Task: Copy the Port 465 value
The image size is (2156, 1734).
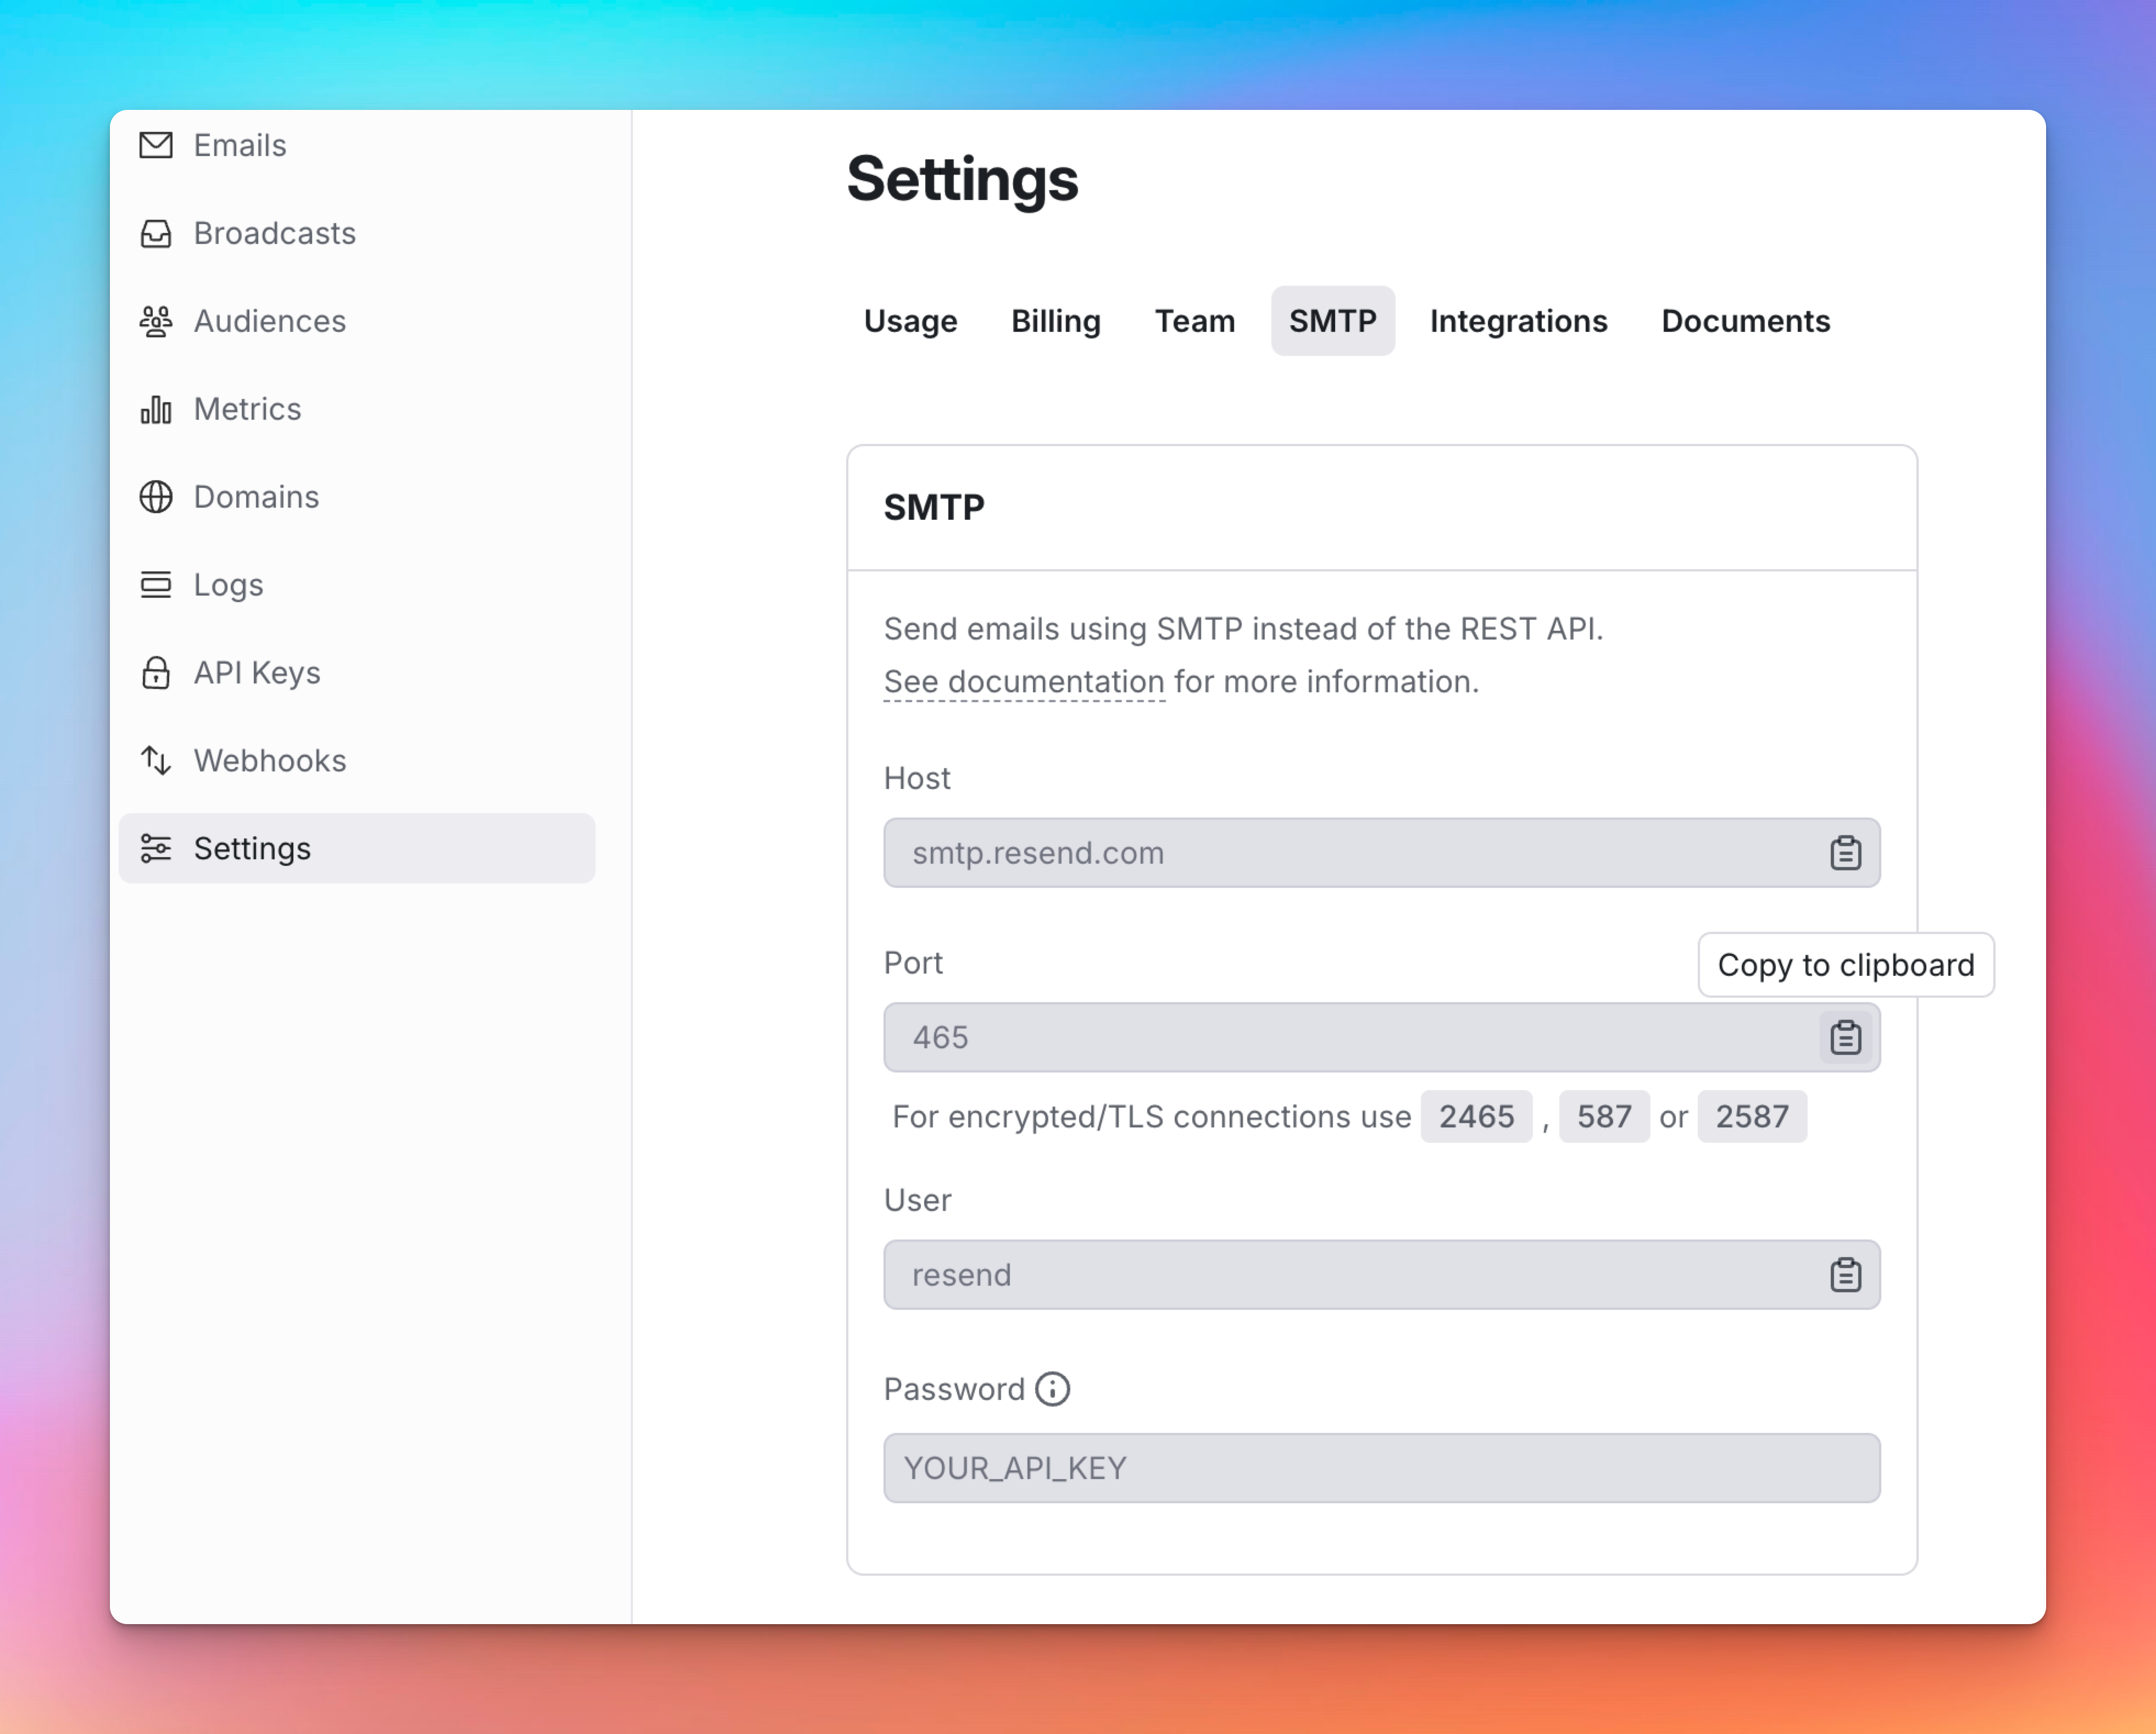Action: pyautogui.click(x=1845, y=1038)
